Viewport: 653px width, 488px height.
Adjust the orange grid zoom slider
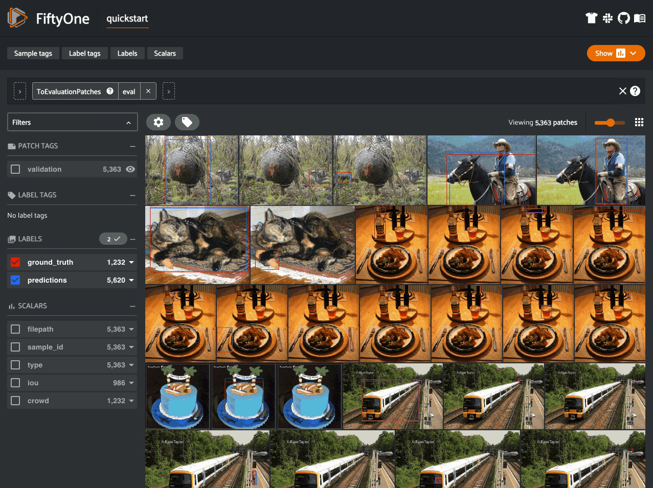[x=610, y=122]
